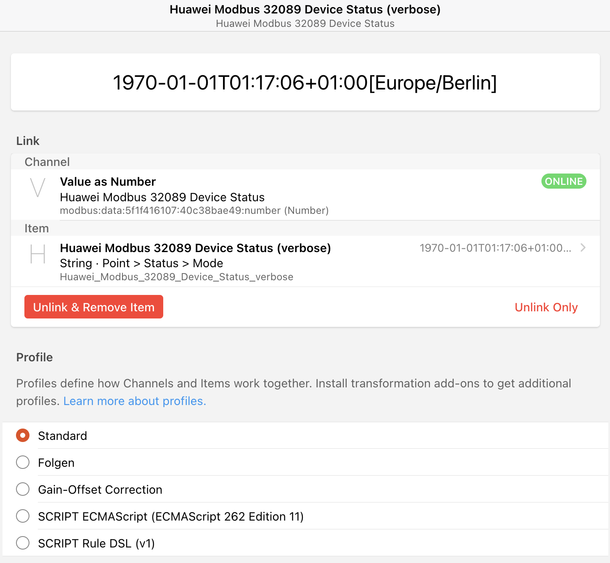Screen dimensions: 610x563
Task: Choose Gain-Offset Correction profile
Action: [x=23, y=489]
